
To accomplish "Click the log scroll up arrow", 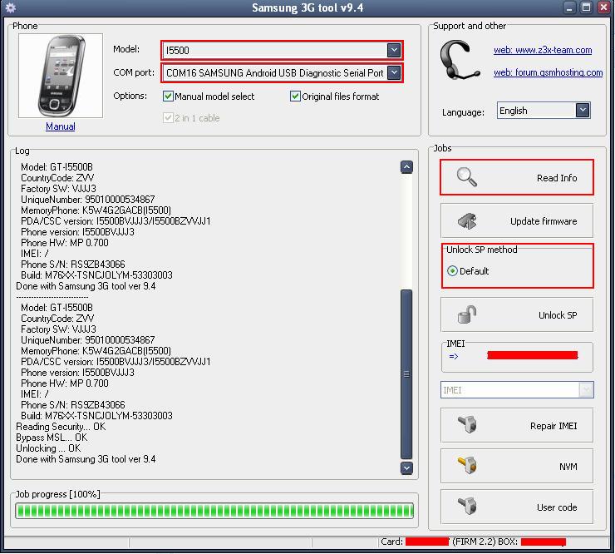I will [x=406, y=167].
